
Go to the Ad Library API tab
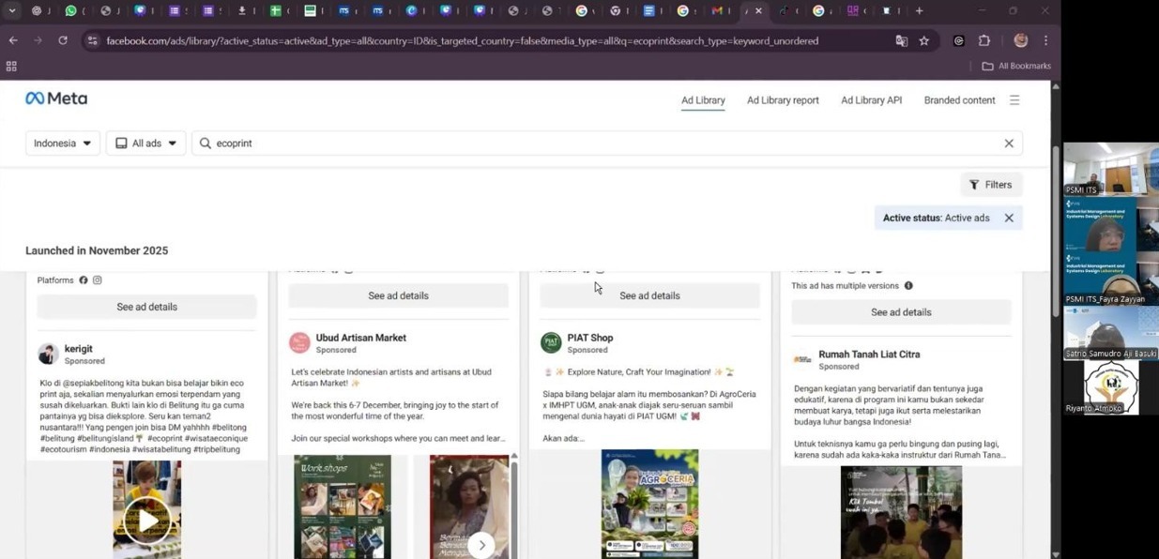(871, 100)
